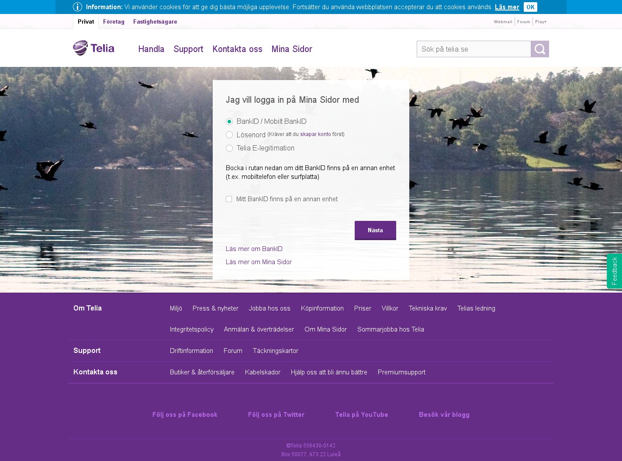This screenshot has height=461, width=622.
Task: Click the cookie information icon
Action: (77, 7)
